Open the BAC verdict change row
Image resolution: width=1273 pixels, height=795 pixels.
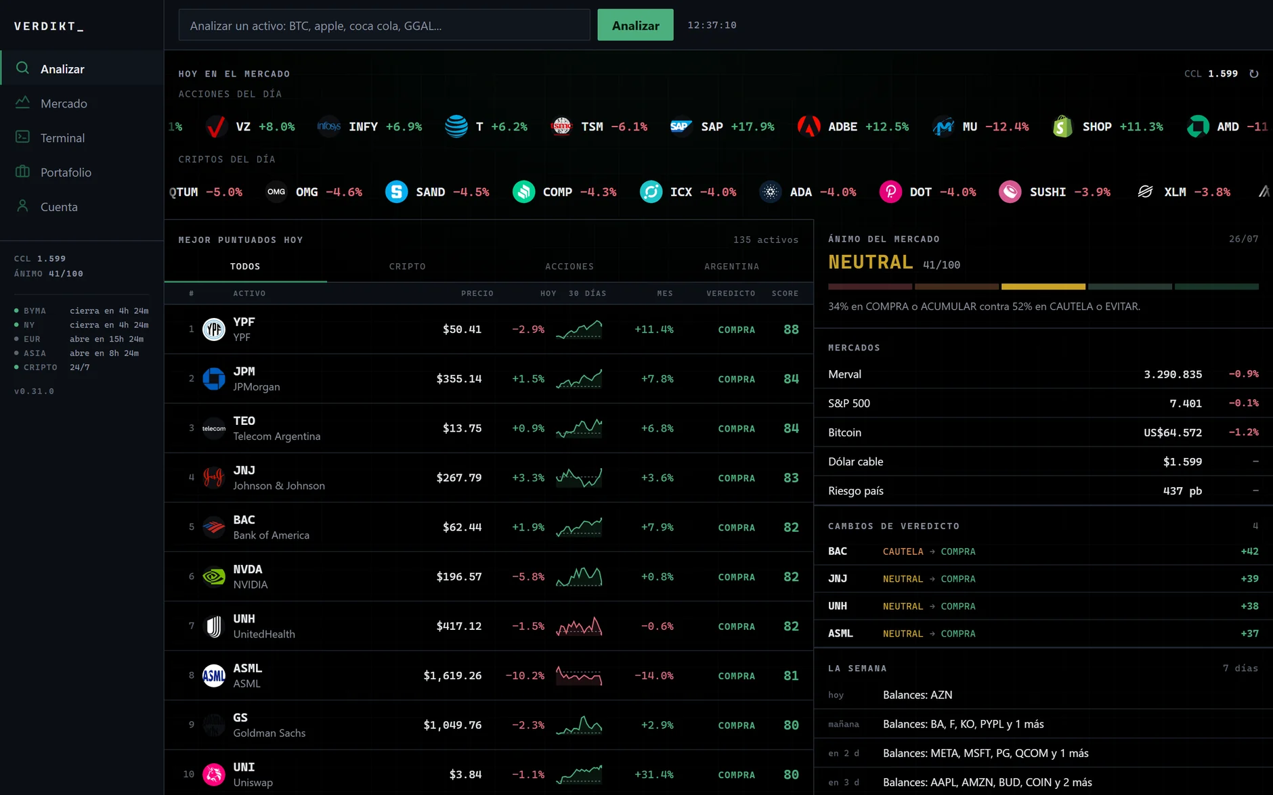[1043, 551]
